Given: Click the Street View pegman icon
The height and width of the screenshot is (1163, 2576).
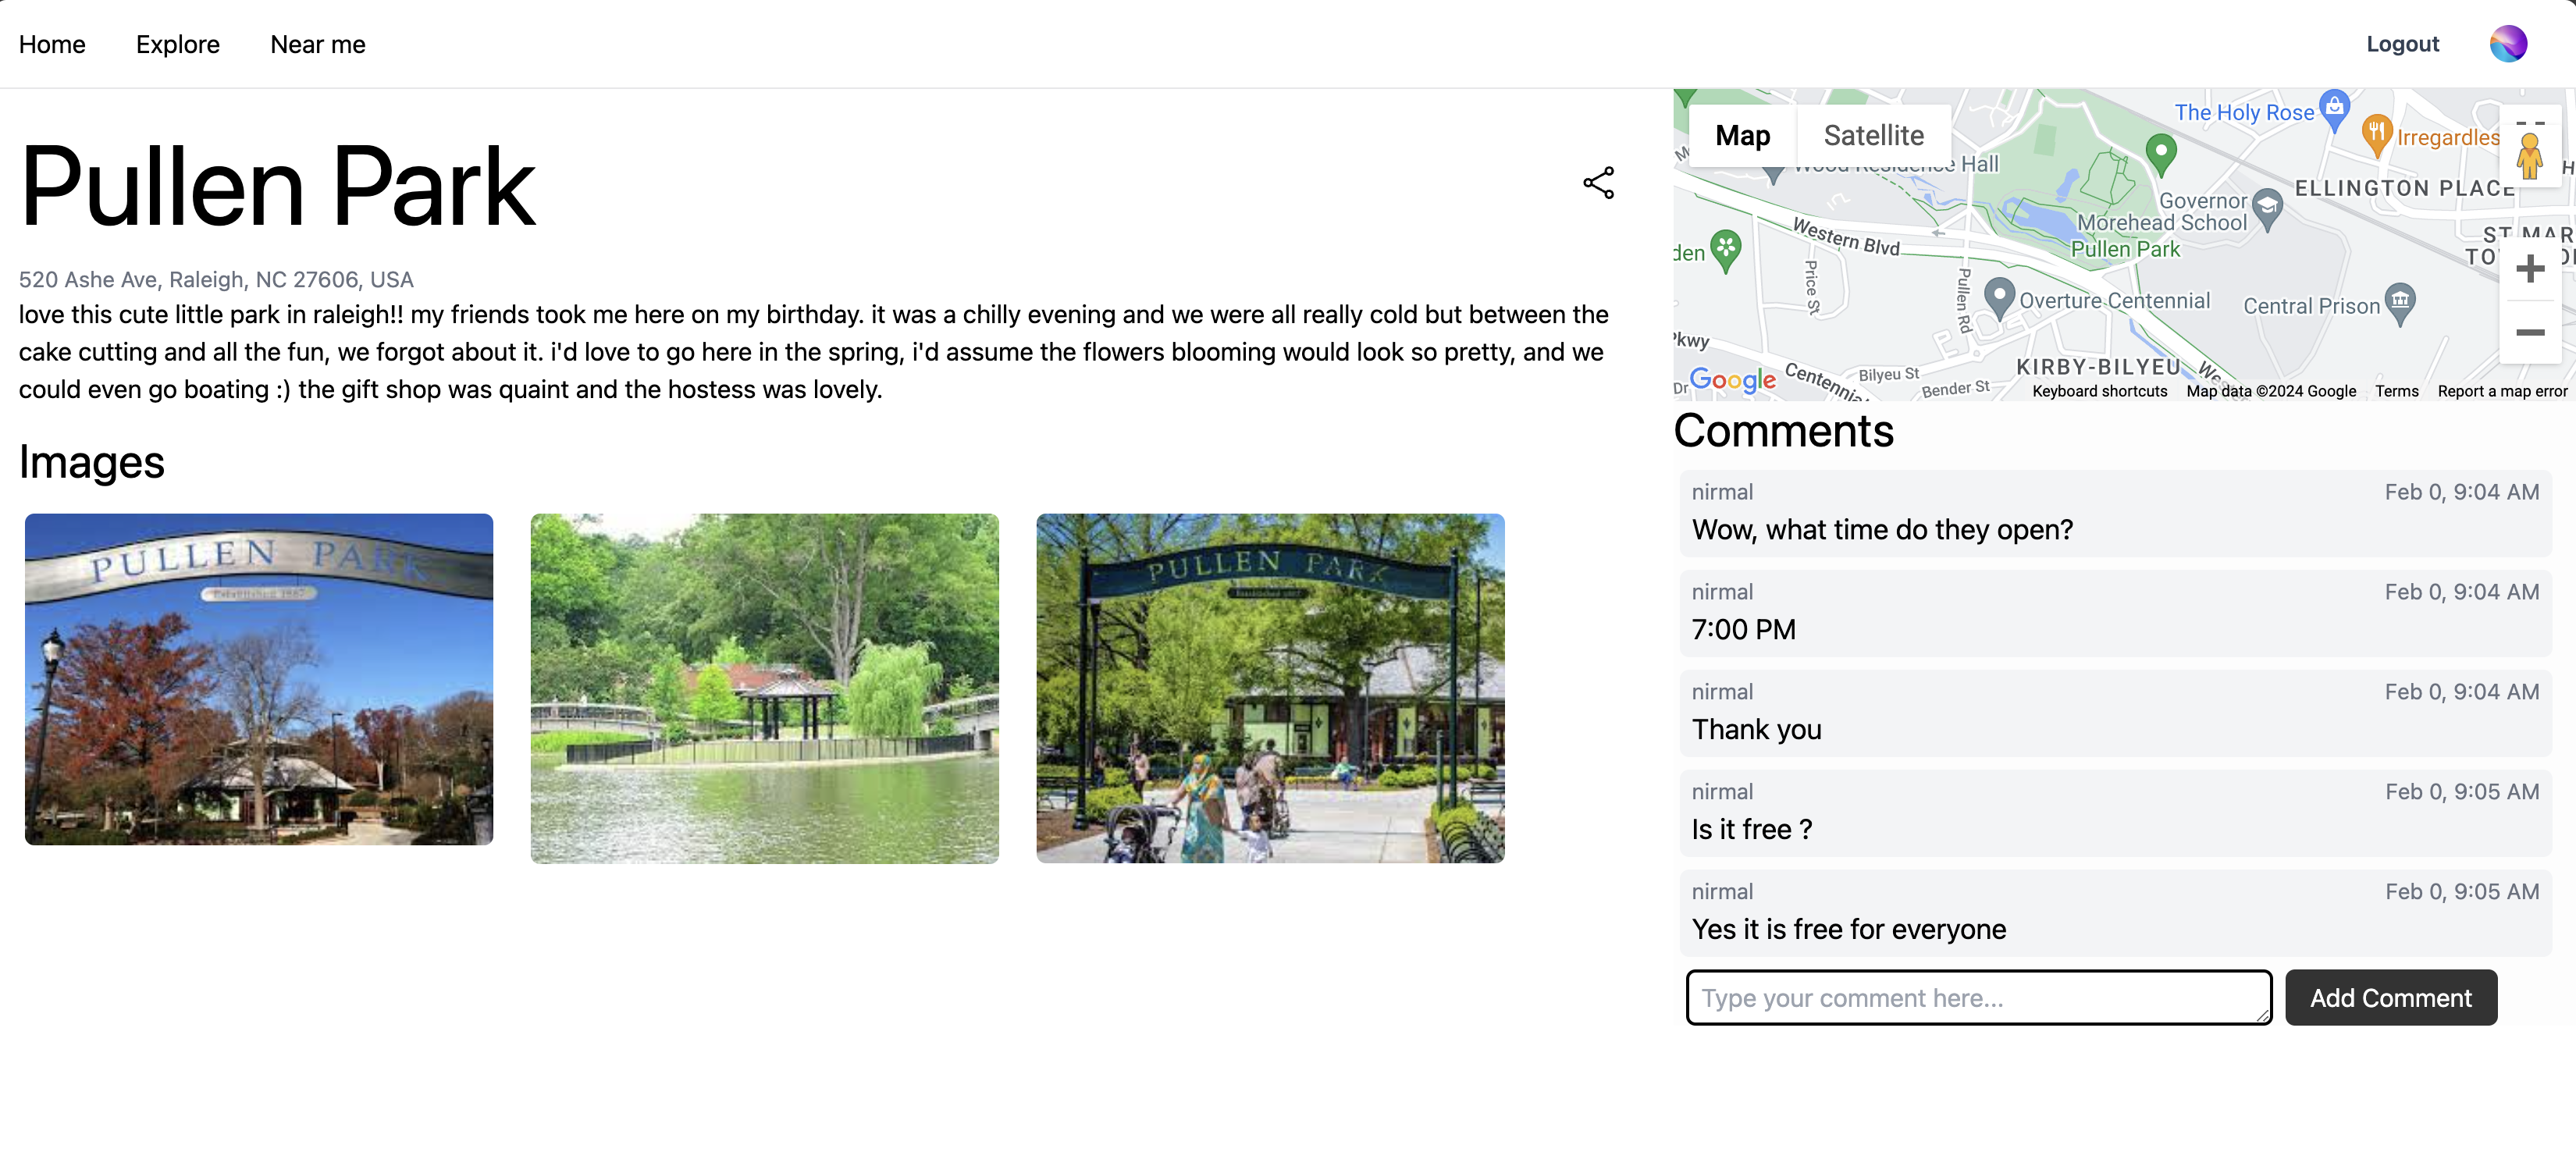Looking at the screenshot, I should [x=2529, y=156].
